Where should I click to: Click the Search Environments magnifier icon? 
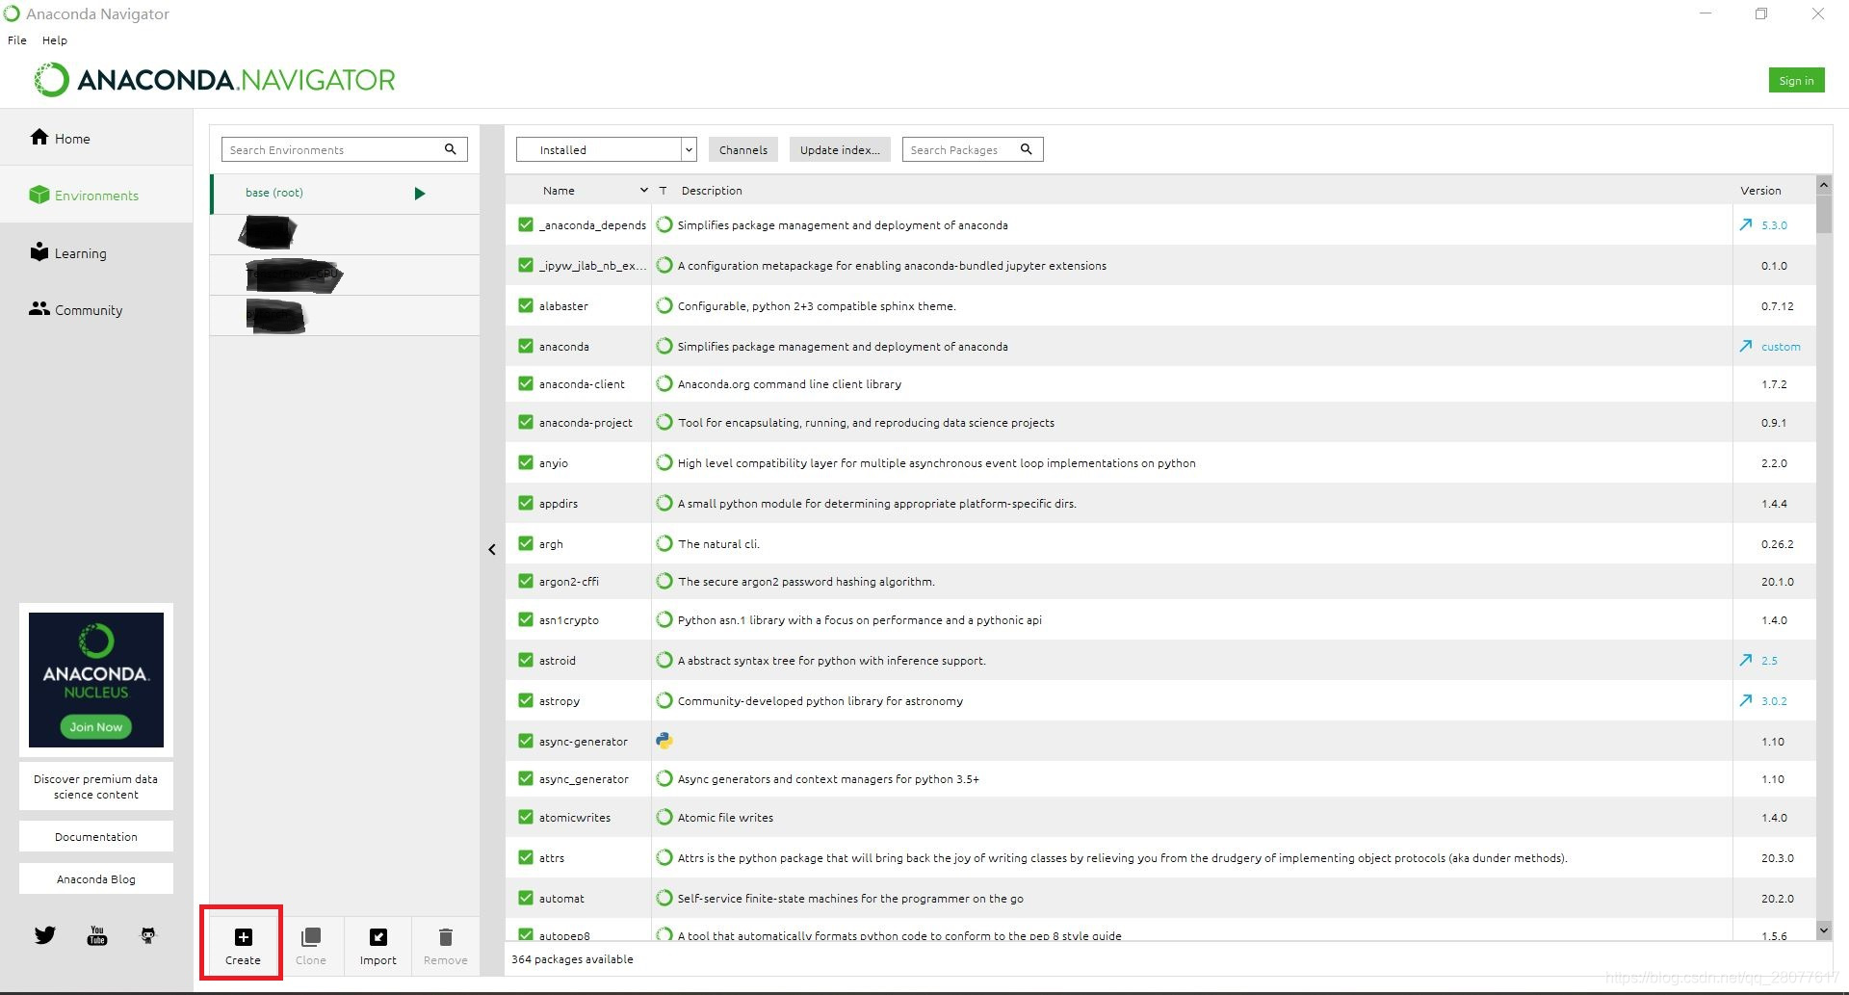(x=450, y=149)
